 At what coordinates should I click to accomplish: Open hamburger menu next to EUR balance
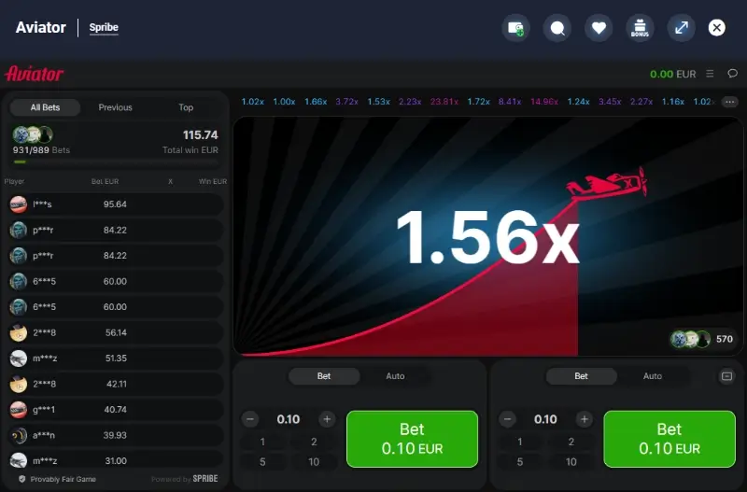click(x=711, y=74)
